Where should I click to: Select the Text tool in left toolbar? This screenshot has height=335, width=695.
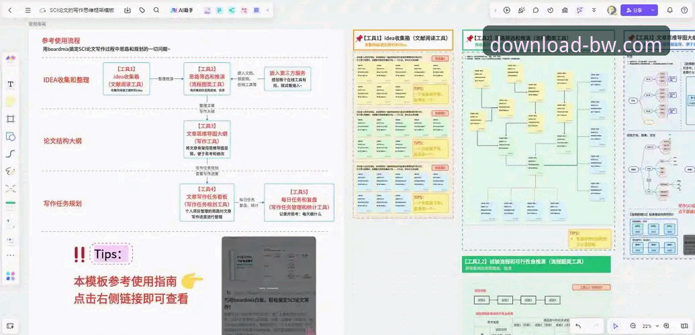[11, 84]
